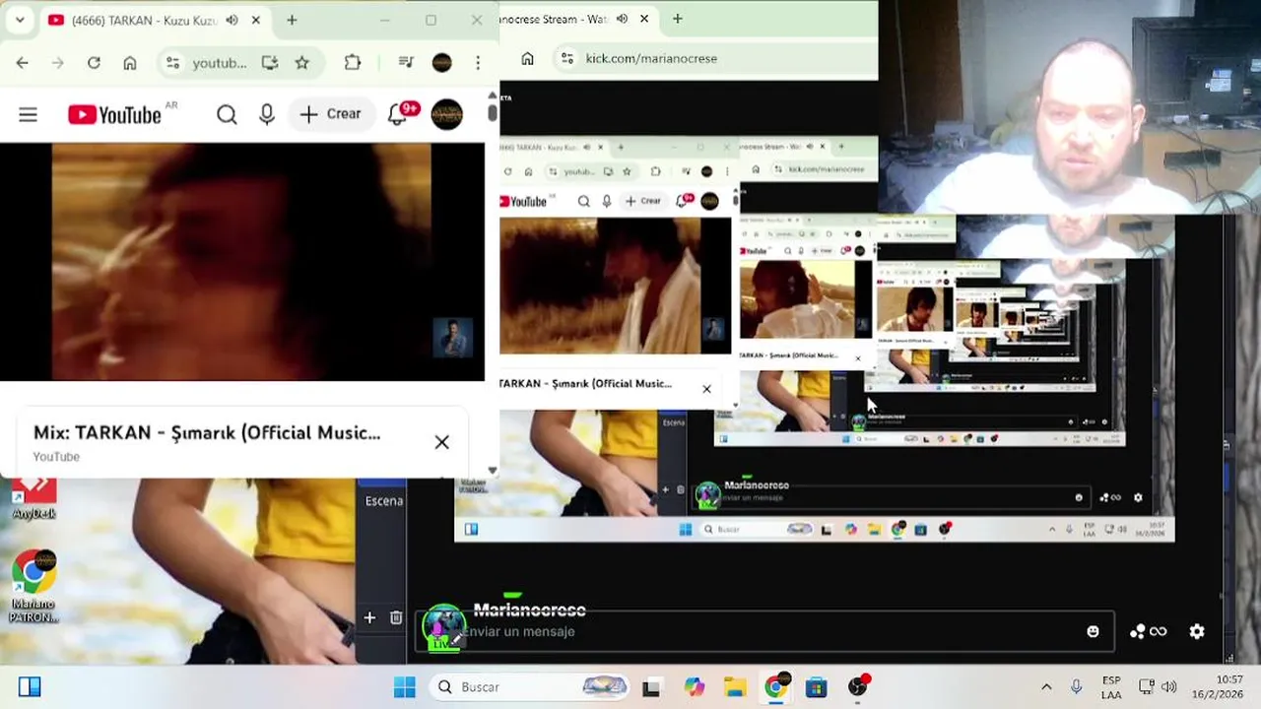Select the outermost Escena panel label in OBS
The width and height of the screenshot is (1261, 709).
(384, 501)
